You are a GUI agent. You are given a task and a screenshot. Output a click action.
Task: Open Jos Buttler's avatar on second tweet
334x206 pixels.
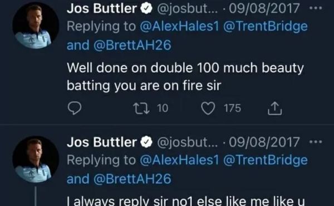tap(36, 159)
